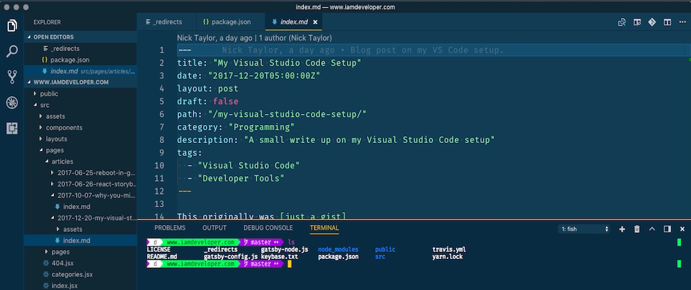The width and height of the screenshot is (691, 290).
Task: Expand the components folder
Action: click(x=64, y=128)
